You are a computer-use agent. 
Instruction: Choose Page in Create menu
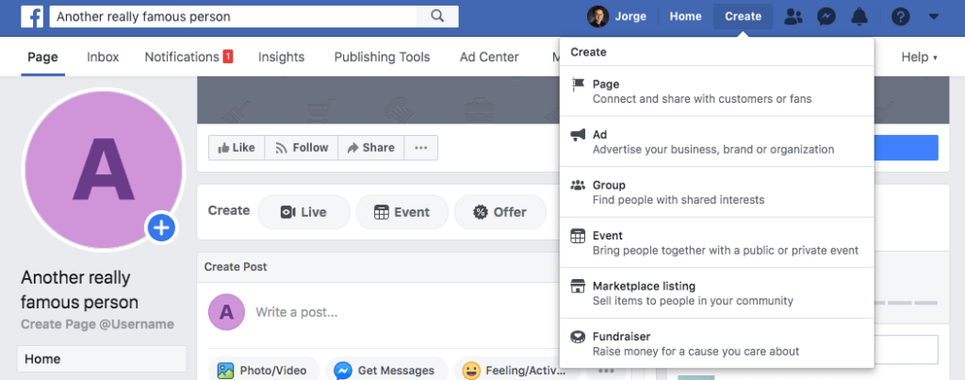(717, 91)
